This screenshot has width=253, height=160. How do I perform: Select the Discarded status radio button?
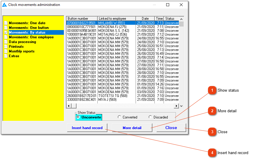(x=150, y=117)
